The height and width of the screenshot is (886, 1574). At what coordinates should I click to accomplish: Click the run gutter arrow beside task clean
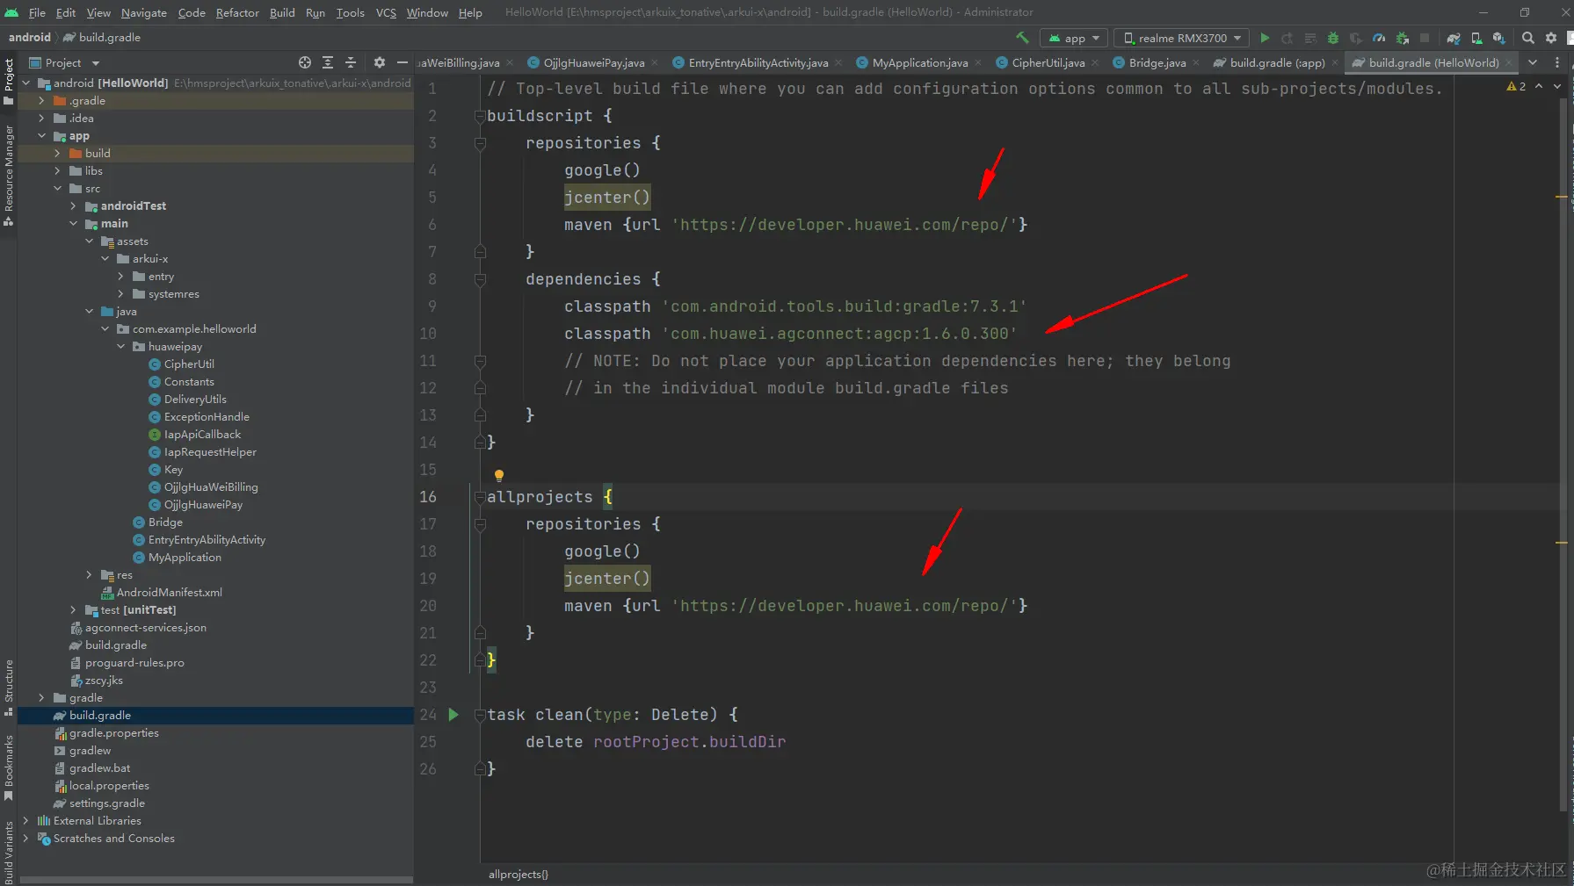point(453,714)
